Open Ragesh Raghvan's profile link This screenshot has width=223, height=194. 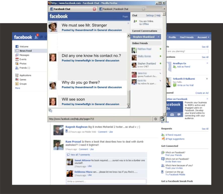(x=76, y=127)
